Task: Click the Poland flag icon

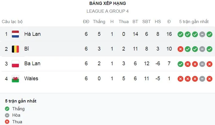Action: [x=15, y=64]
